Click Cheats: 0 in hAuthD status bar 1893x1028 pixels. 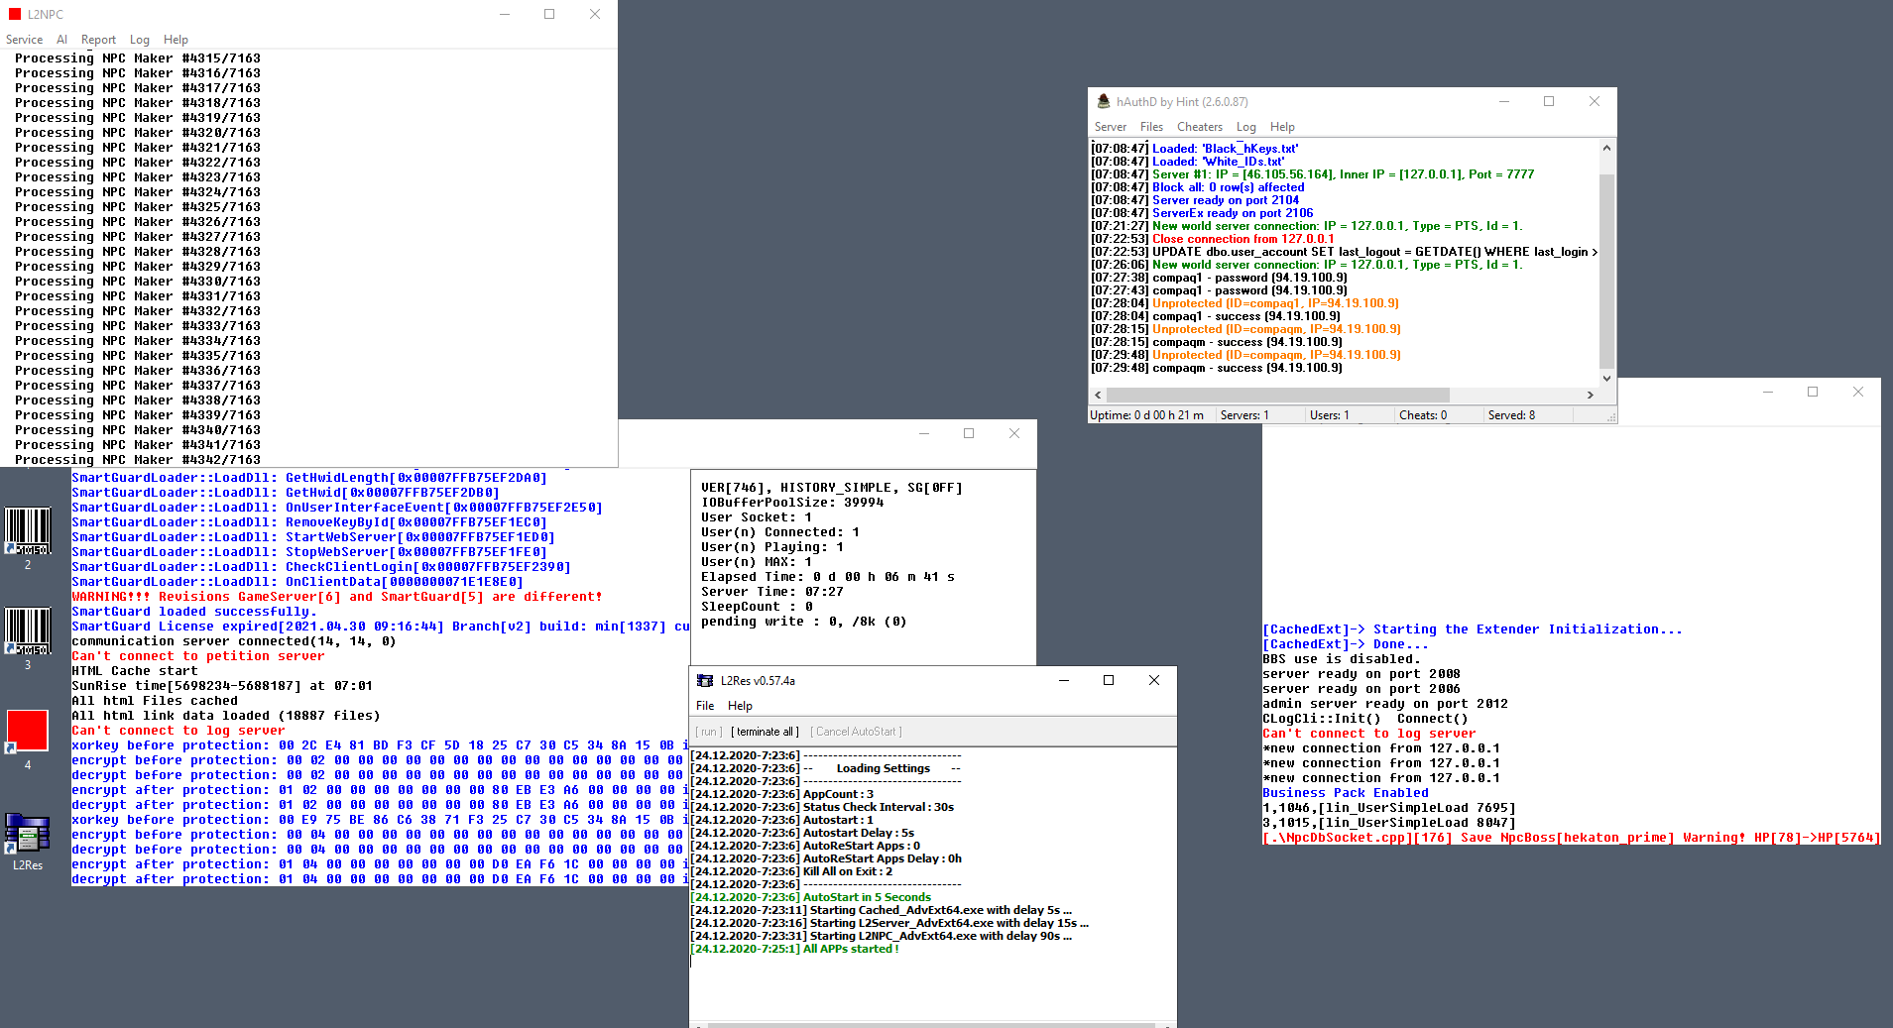1423,415
